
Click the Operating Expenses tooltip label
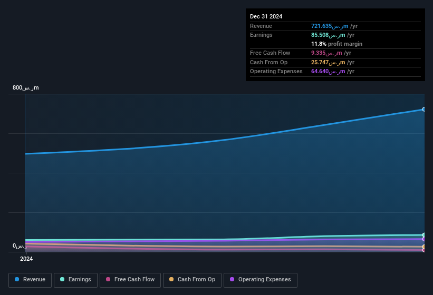pyautogui.click(x=276, y=72)
